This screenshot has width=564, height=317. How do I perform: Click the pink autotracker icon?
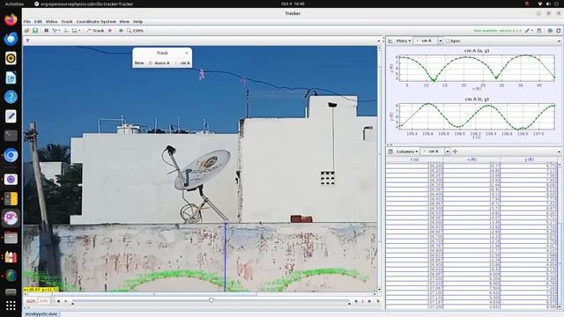(x=110, y=31)
